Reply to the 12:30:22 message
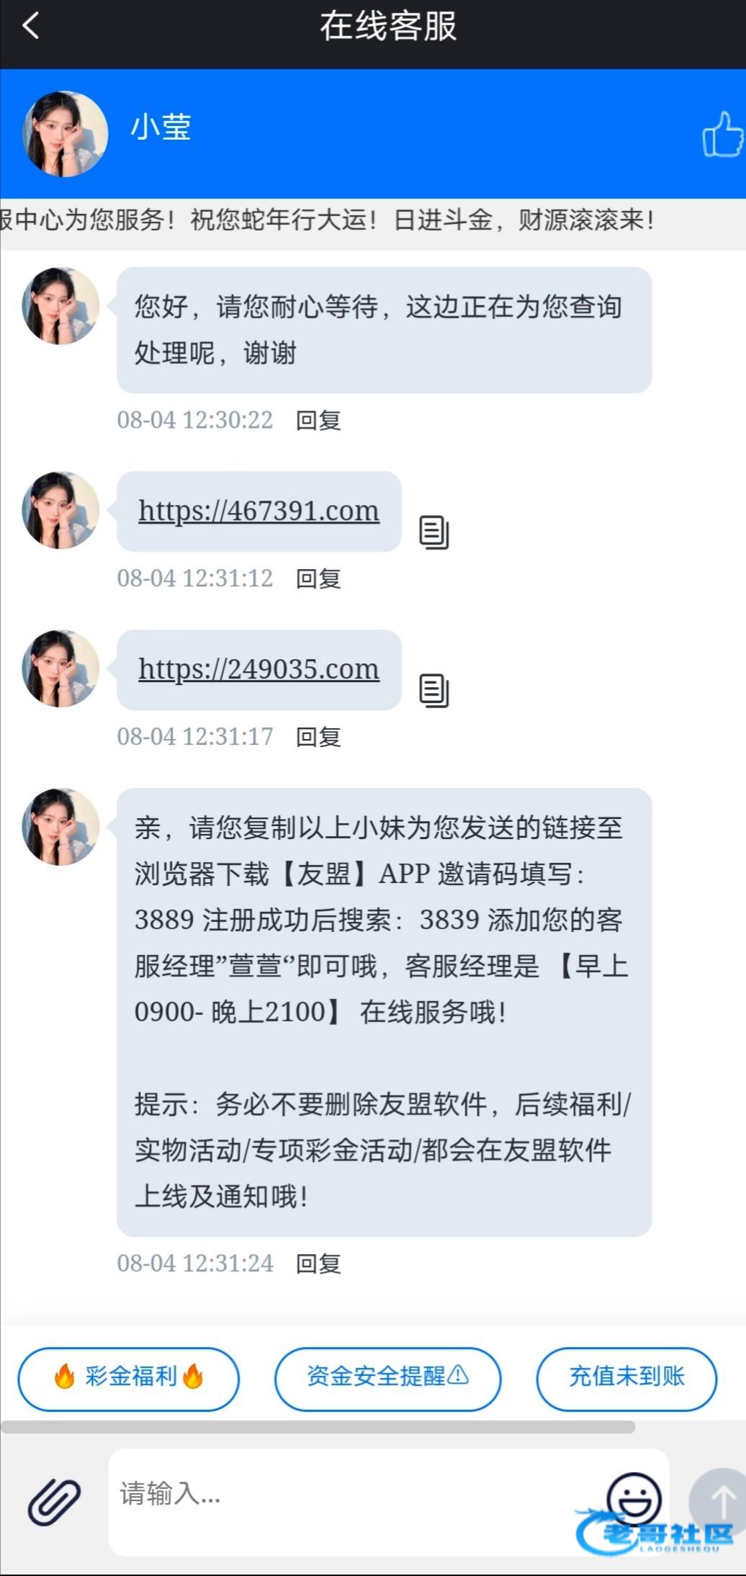The image size is (746, 1576). tap(318, 420)
